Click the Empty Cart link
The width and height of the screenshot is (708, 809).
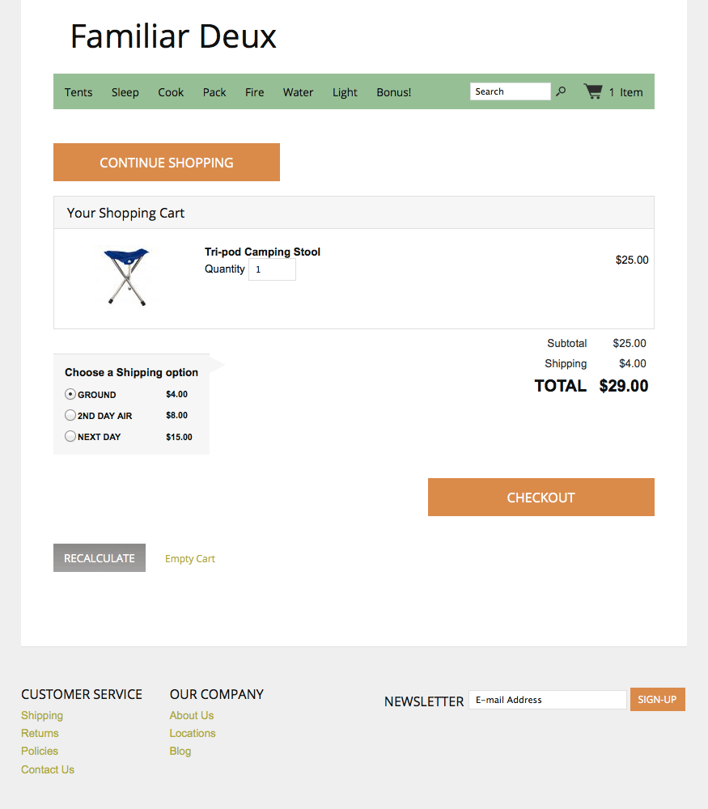[190, 558]
